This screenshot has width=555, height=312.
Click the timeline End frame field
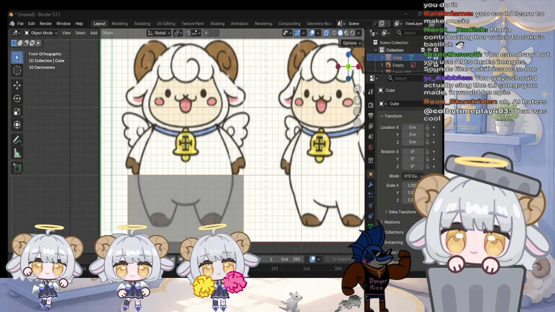(291, 259)
